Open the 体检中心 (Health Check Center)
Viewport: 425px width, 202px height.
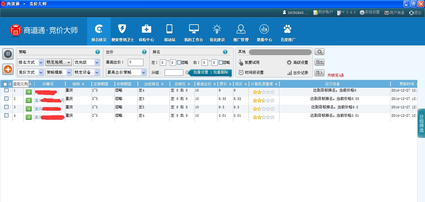tap(146, 32)
